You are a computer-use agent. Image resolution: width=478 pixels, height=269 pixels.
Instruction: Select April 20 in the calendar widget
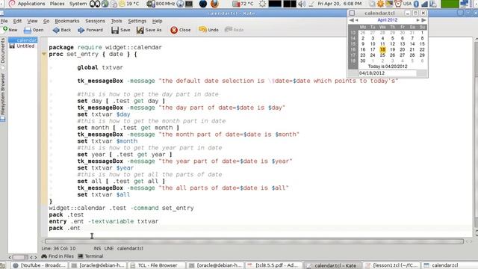pyautogui.click(x=403, y=49)
